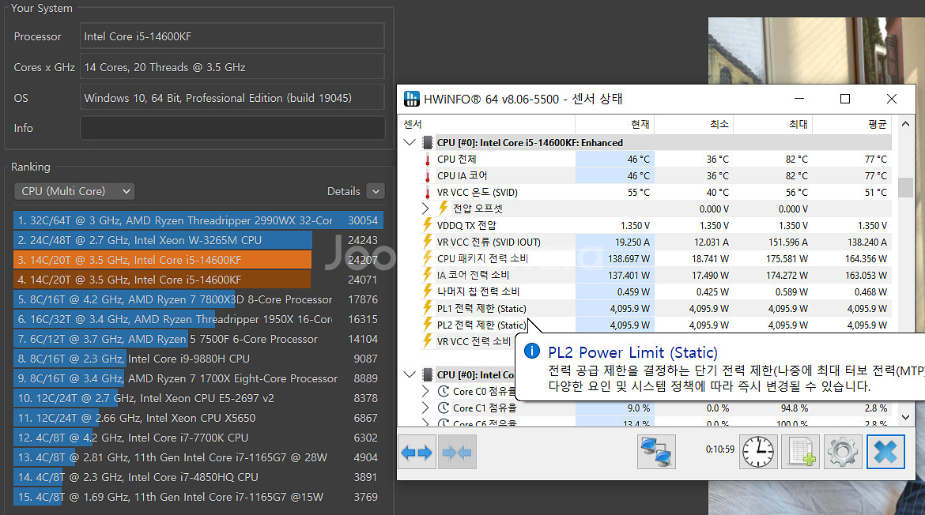The height and width of the screenshot is (515, 925).
Task: Click the 현재 column header
Action: [615, 124]
